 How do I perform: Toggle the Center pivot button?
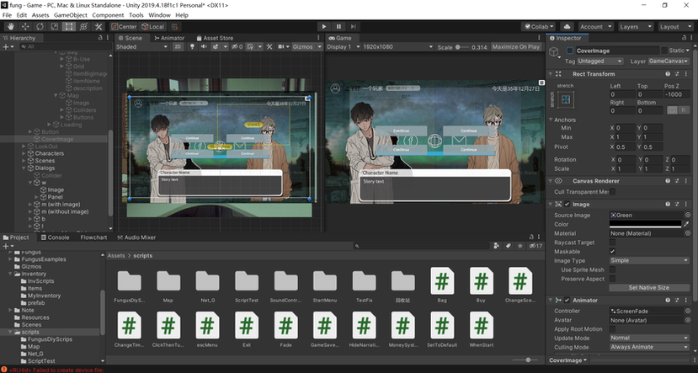tap(125, 27)
